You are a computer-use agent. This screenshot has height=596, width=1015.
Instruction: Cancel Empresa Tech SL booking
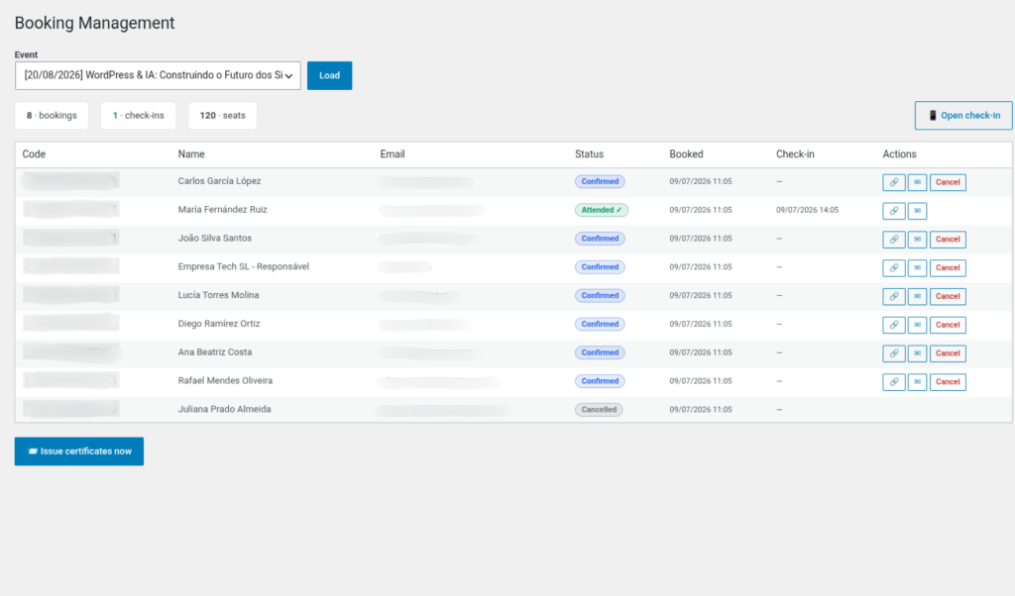click(x=948, y=267)
